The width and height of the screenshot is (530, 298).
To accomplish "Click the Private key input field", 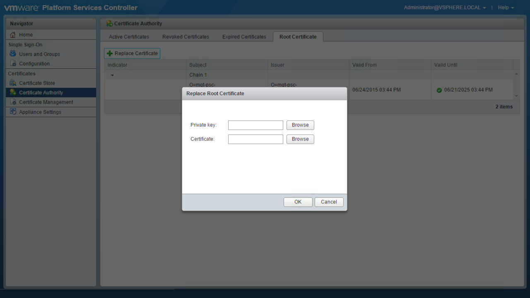I will (255, 125).
